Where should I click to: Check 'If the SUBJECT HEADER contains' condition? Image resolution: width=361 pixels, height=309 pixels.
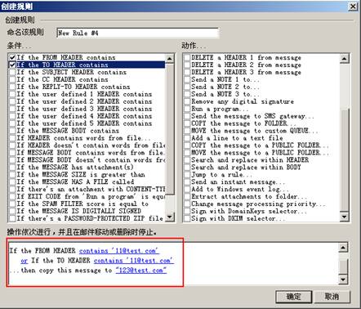coord(12,72)
